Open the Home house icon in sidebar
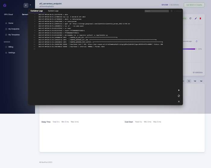Image resolution: width=211 pixels, height=168 pixels. coord(6,23)
